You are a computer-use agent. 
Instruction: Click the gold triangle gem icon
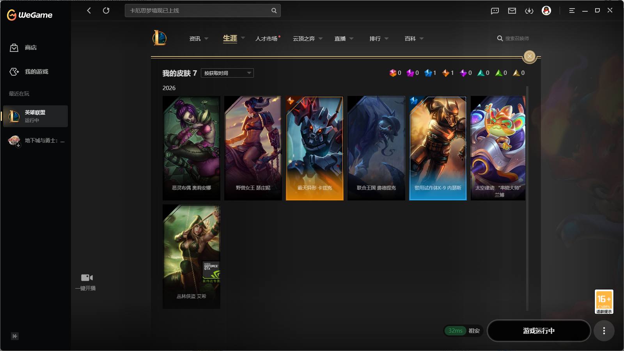pyautogui.click(x=516, y=73)
